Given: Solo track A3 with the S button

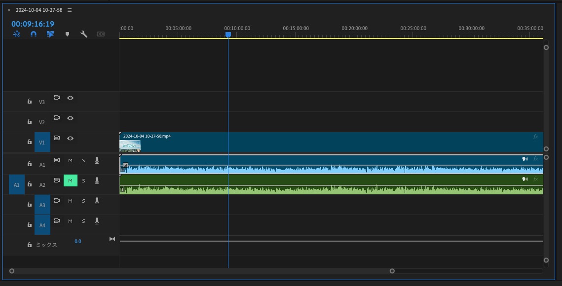Looking at the screenshot, I should (x=83, y=201).
